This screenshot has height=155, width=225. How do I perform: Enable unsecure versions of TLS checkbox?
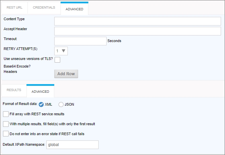coord(57,60)
